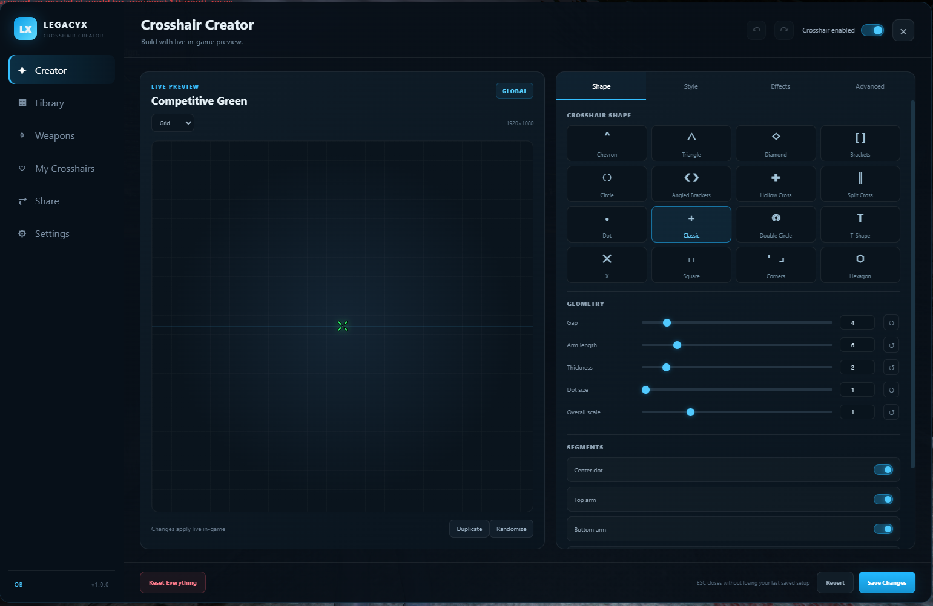This screenshot has height=606, width=933.
Task: Select the Hexagon crosshair shape
Action: [860, 265]
